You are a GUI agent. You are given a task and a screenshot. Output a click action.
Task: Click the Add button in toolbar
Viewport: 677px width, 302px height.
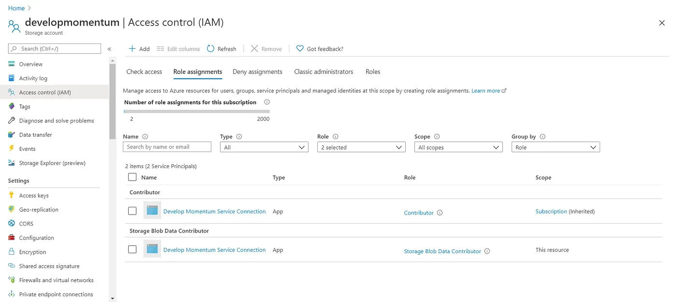click(139, 49)
